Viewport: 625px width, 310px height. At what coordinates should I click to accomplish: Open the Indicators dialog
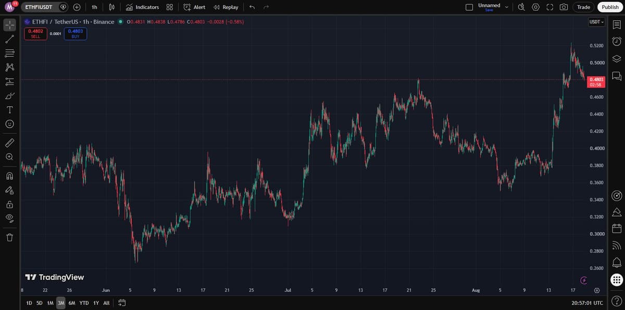142,7
